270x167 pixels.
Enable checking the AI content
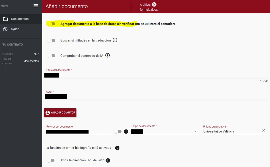pos(52,56)
